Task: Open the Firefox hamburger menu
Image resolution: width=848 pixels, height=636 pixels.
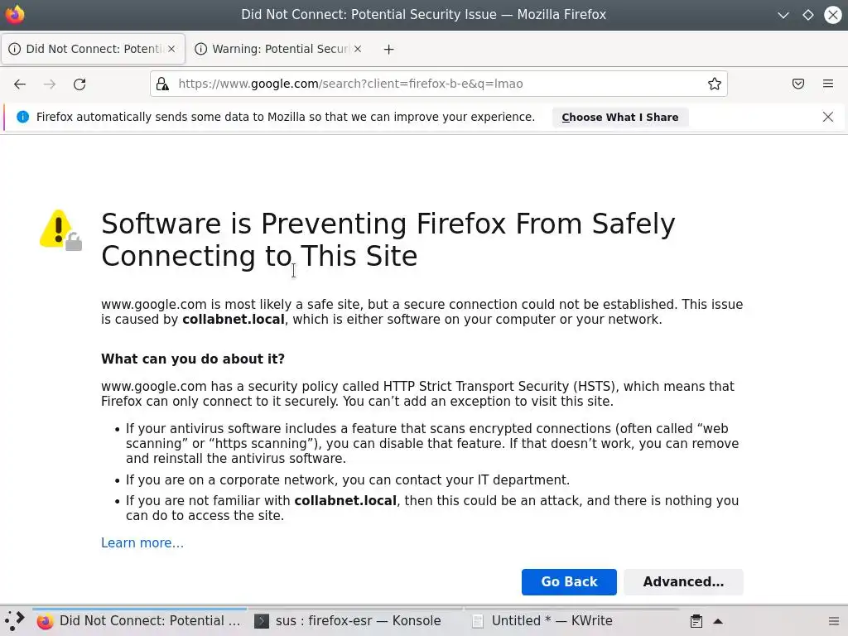Action: pos(828,84)
